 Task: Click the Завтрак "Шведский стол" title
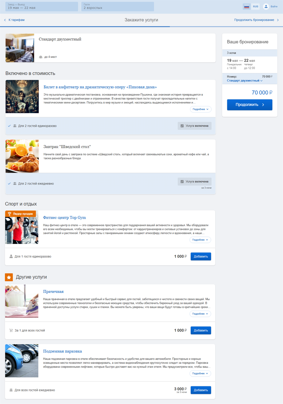(x=67, y=147)
